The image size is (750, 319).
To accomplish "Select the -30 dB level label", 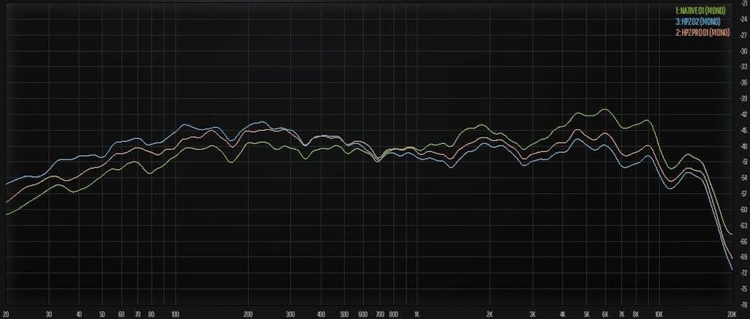I will click(743, 51).
